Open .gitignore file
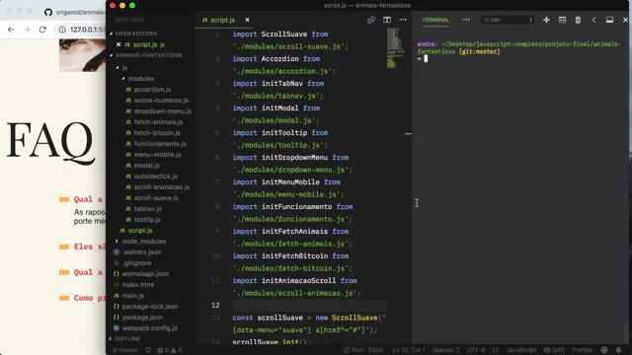This screenshot has width=632, height=355. click(x=132, y=263)
